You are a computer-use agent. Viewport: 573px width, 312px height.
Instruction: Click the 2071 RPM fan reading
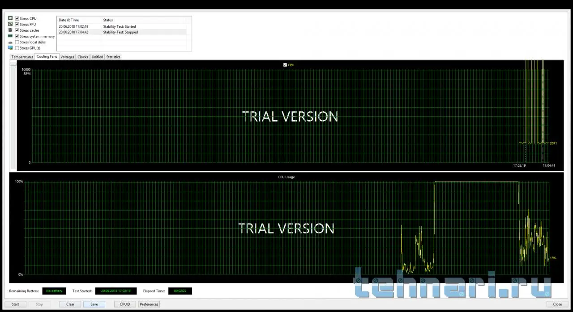[553, 143]
